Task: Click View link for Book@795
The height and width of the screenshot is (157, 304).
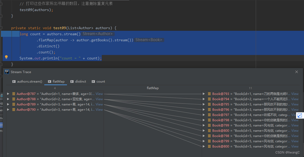Action: [x=295, y=104]
